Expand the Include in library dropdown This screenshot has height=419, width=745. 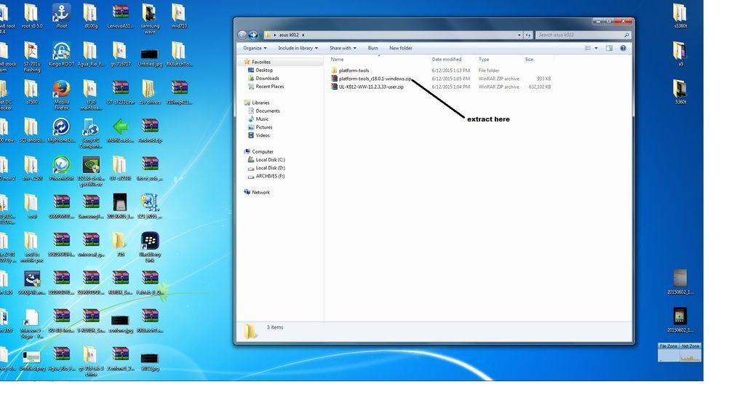pos(298,48)
